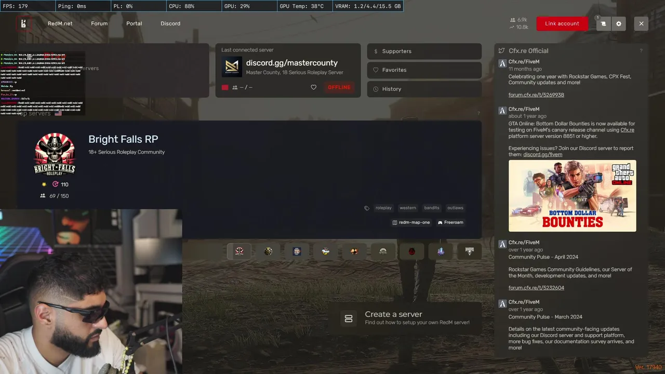
Task: Open the Discord menu item
Action: [170, 23]
